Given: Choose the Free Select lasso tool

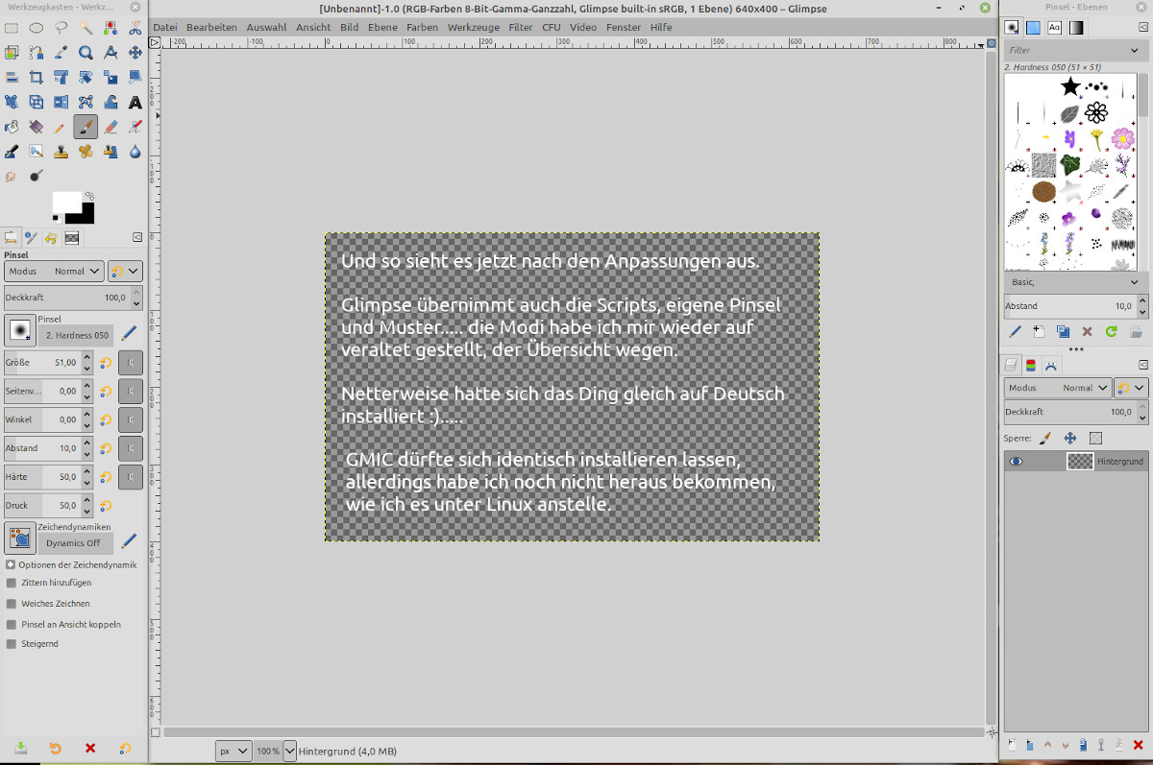Looking at the screenshot, I should [x=61, y=28].
